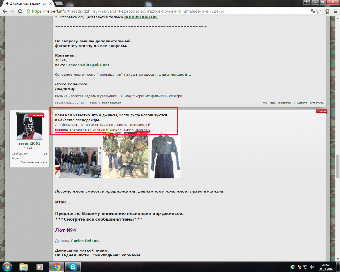The height and width of the screenshot is (272, 340).
Task: Click "Мне нравится" on post #3
Action: click(x=280, y=103)
